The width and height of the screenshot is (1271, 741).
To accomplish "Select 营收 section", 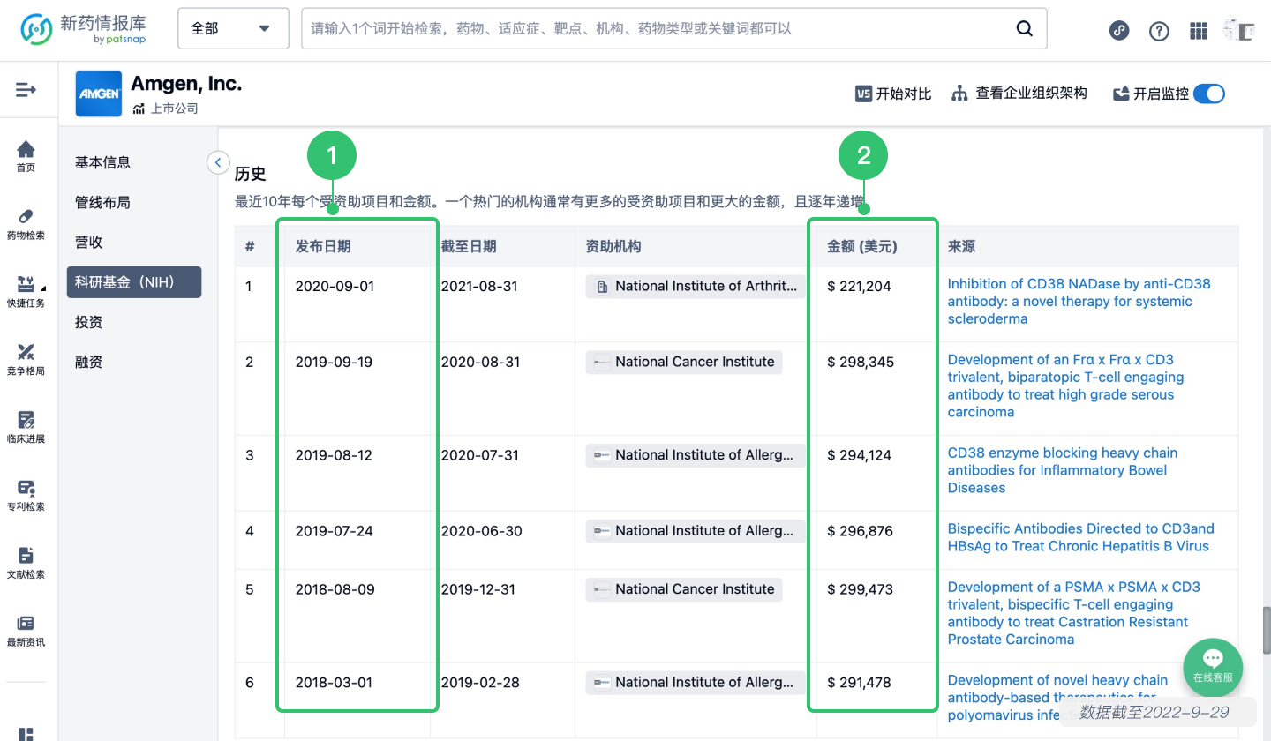I will tap(89, 242).
